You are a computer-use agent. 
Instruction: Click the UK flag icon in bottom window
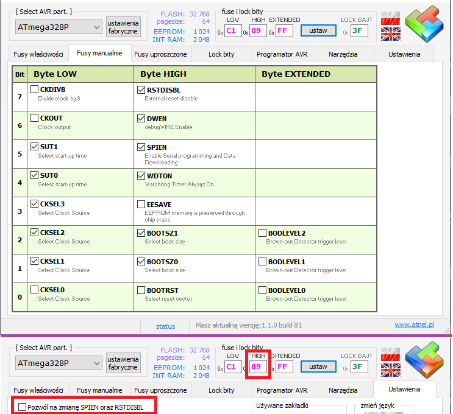click(390, 370)
